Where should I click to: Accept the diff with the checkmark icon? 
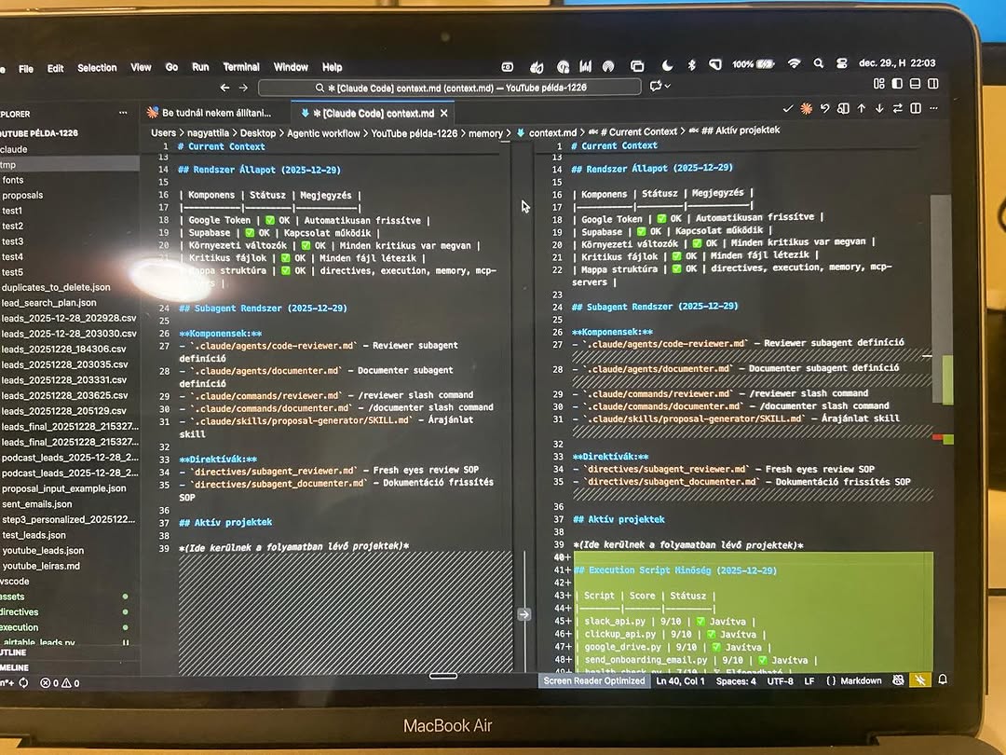coord(788,109)
